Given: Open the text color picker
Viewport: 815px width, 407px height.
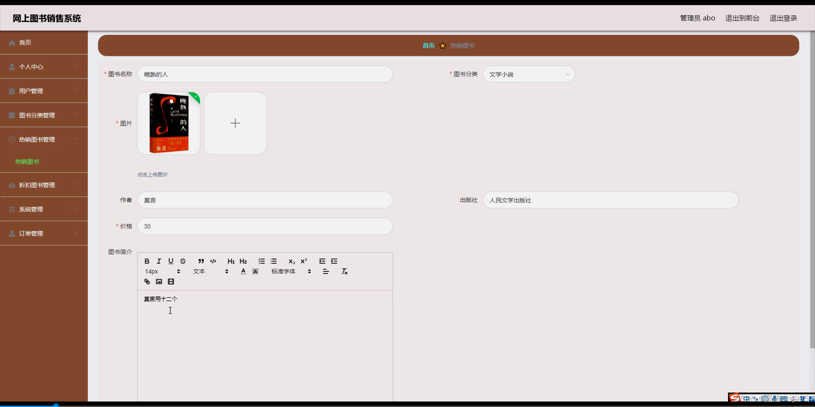Looking at the screenshot, I should coord(243,271).
